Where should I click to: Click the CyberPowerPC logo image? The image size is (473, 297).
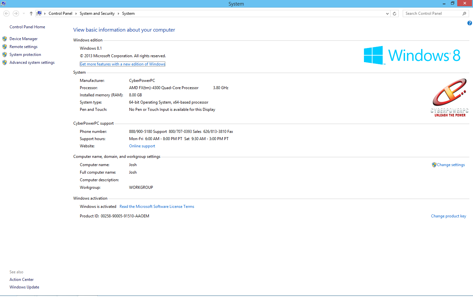tap(450, 98)
